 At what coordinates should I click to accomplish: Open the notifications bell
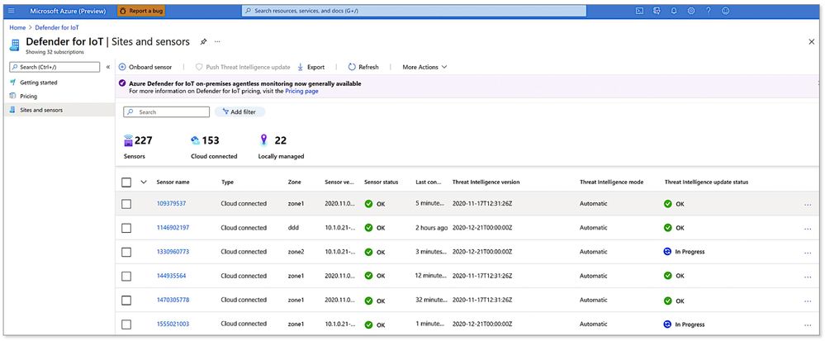coord(674,11)
